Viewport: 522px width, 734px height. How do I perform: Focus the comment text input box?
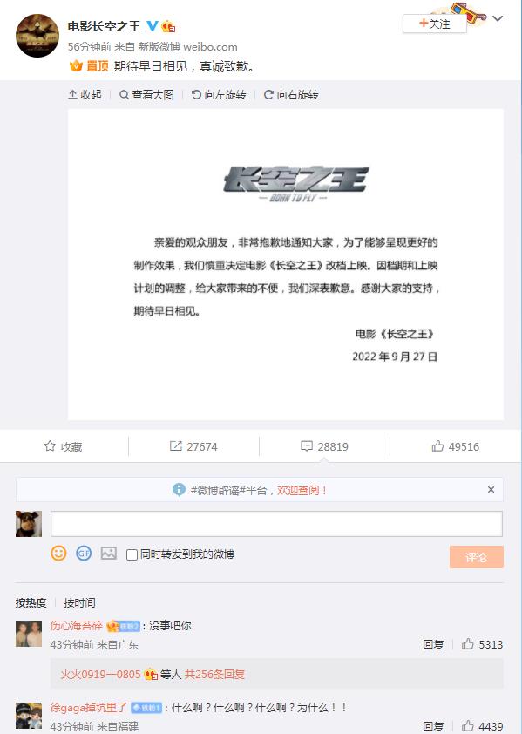click(276, 523)
